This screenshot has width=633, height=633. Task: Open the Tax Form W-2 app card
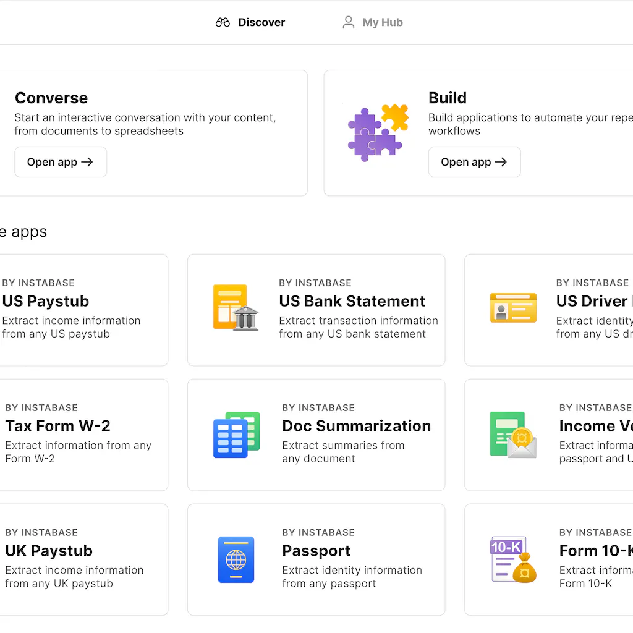[84, 435]
